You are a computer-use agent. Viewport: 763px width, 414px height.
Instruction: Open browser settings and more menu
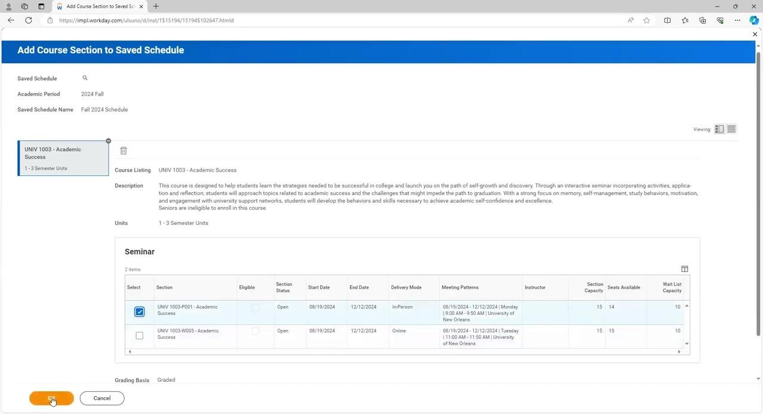[737, 20]
